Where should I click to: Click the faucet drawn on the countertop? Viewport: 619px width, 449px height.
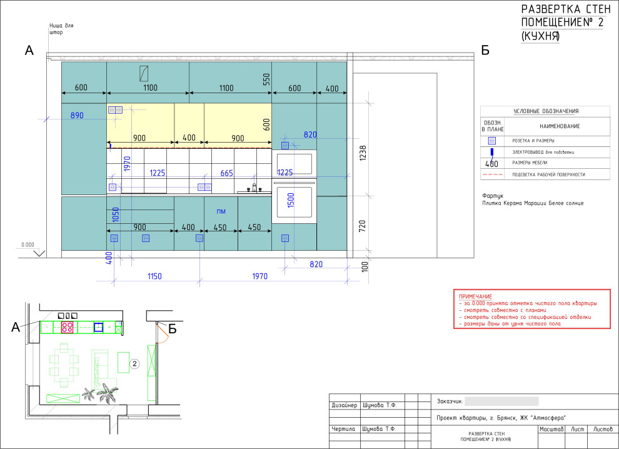pos(254,186)
